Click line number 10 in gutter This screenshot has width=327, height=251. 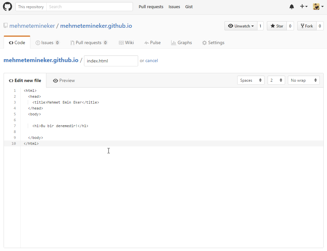(x=13, y=143)
